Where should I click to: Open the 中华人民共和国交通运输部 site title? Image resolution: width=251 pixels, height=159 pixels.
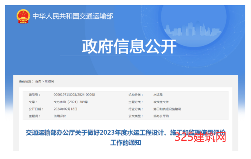pyautogui.click(x=73, y=16)
